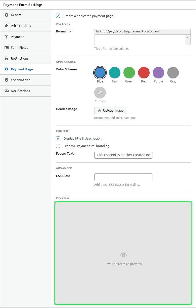Screen dimensions: 196x308
Task: Uncheck Display title & description
Action: (58, 138)
